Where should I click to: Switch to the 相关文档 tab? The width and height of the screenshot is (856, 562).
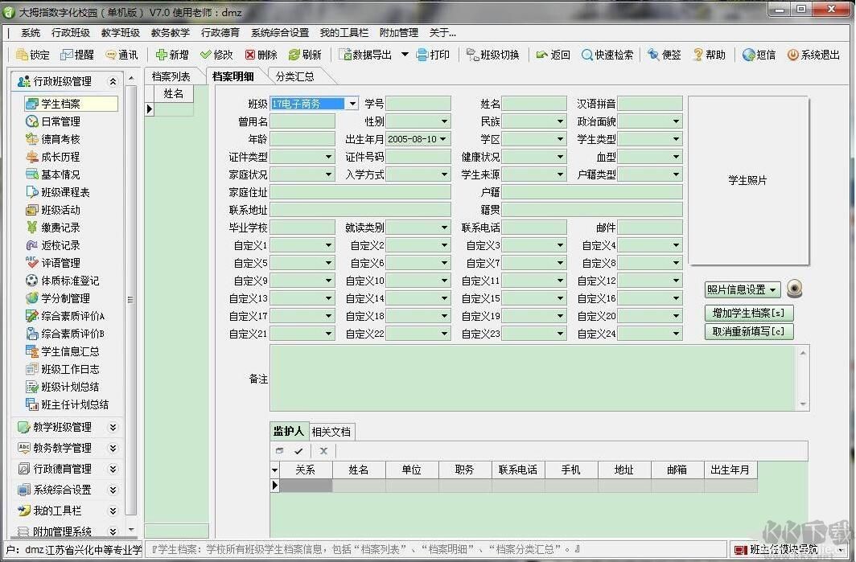(331, 432)
